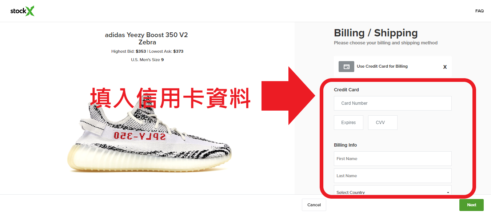491x215 pixels.
Task: Click the Yeezy Zebra shoe image
Action: [149, 136]
